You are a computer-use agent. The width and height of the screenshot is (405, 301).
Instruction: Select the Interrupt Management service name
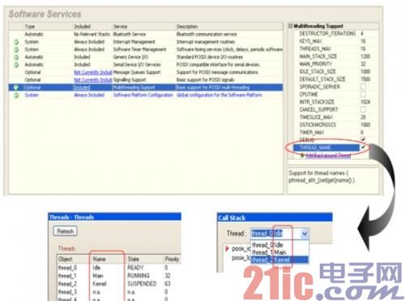tap(134, 41)
